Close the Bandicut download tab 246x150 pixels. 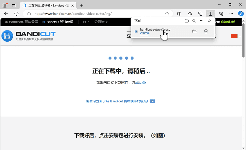tap(73, 6)
